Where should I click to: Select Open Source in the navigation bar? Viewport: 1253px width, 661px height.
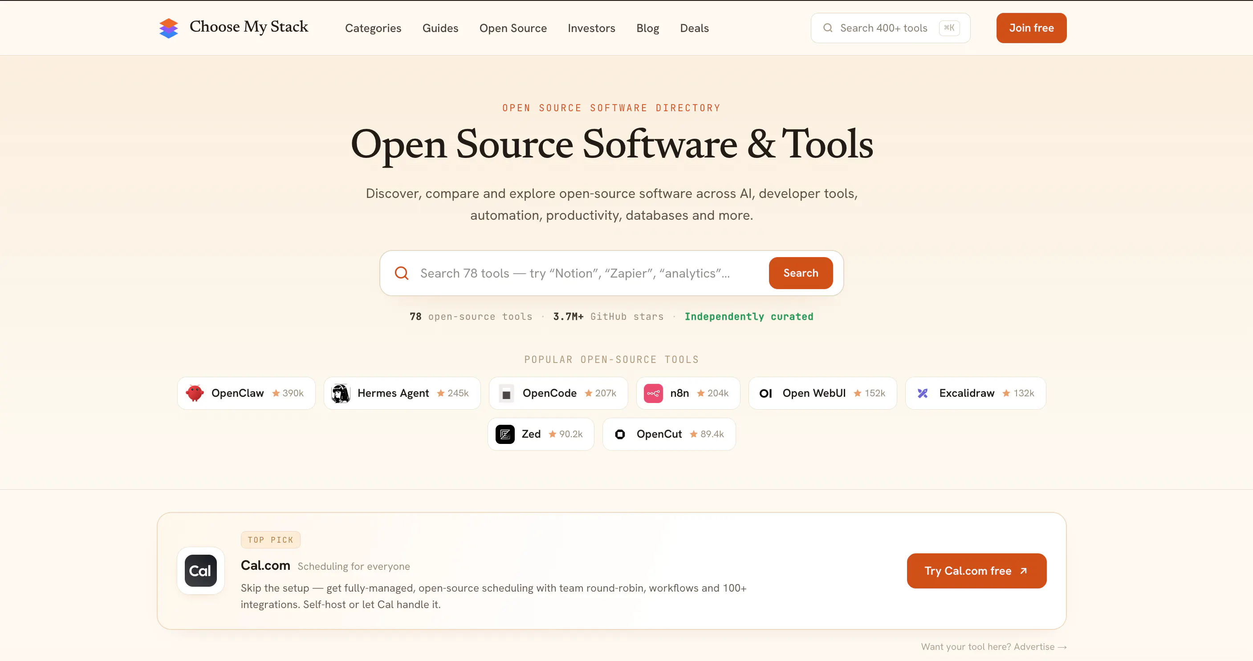tap(513, 28)
